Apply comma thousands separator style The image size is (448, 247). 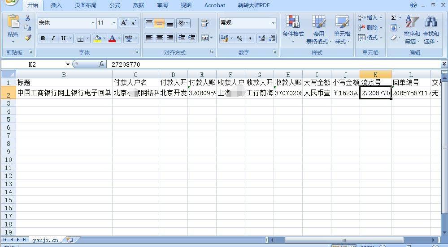pyautogui.click(x=250, y=38)
